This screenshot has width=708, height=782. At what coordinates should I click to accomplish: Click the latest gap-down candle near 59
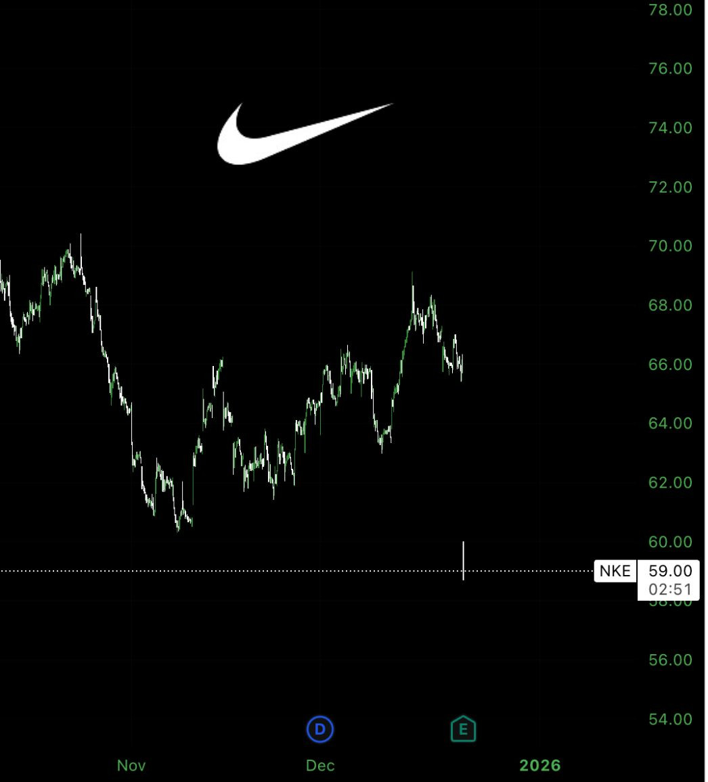[463, 561]
